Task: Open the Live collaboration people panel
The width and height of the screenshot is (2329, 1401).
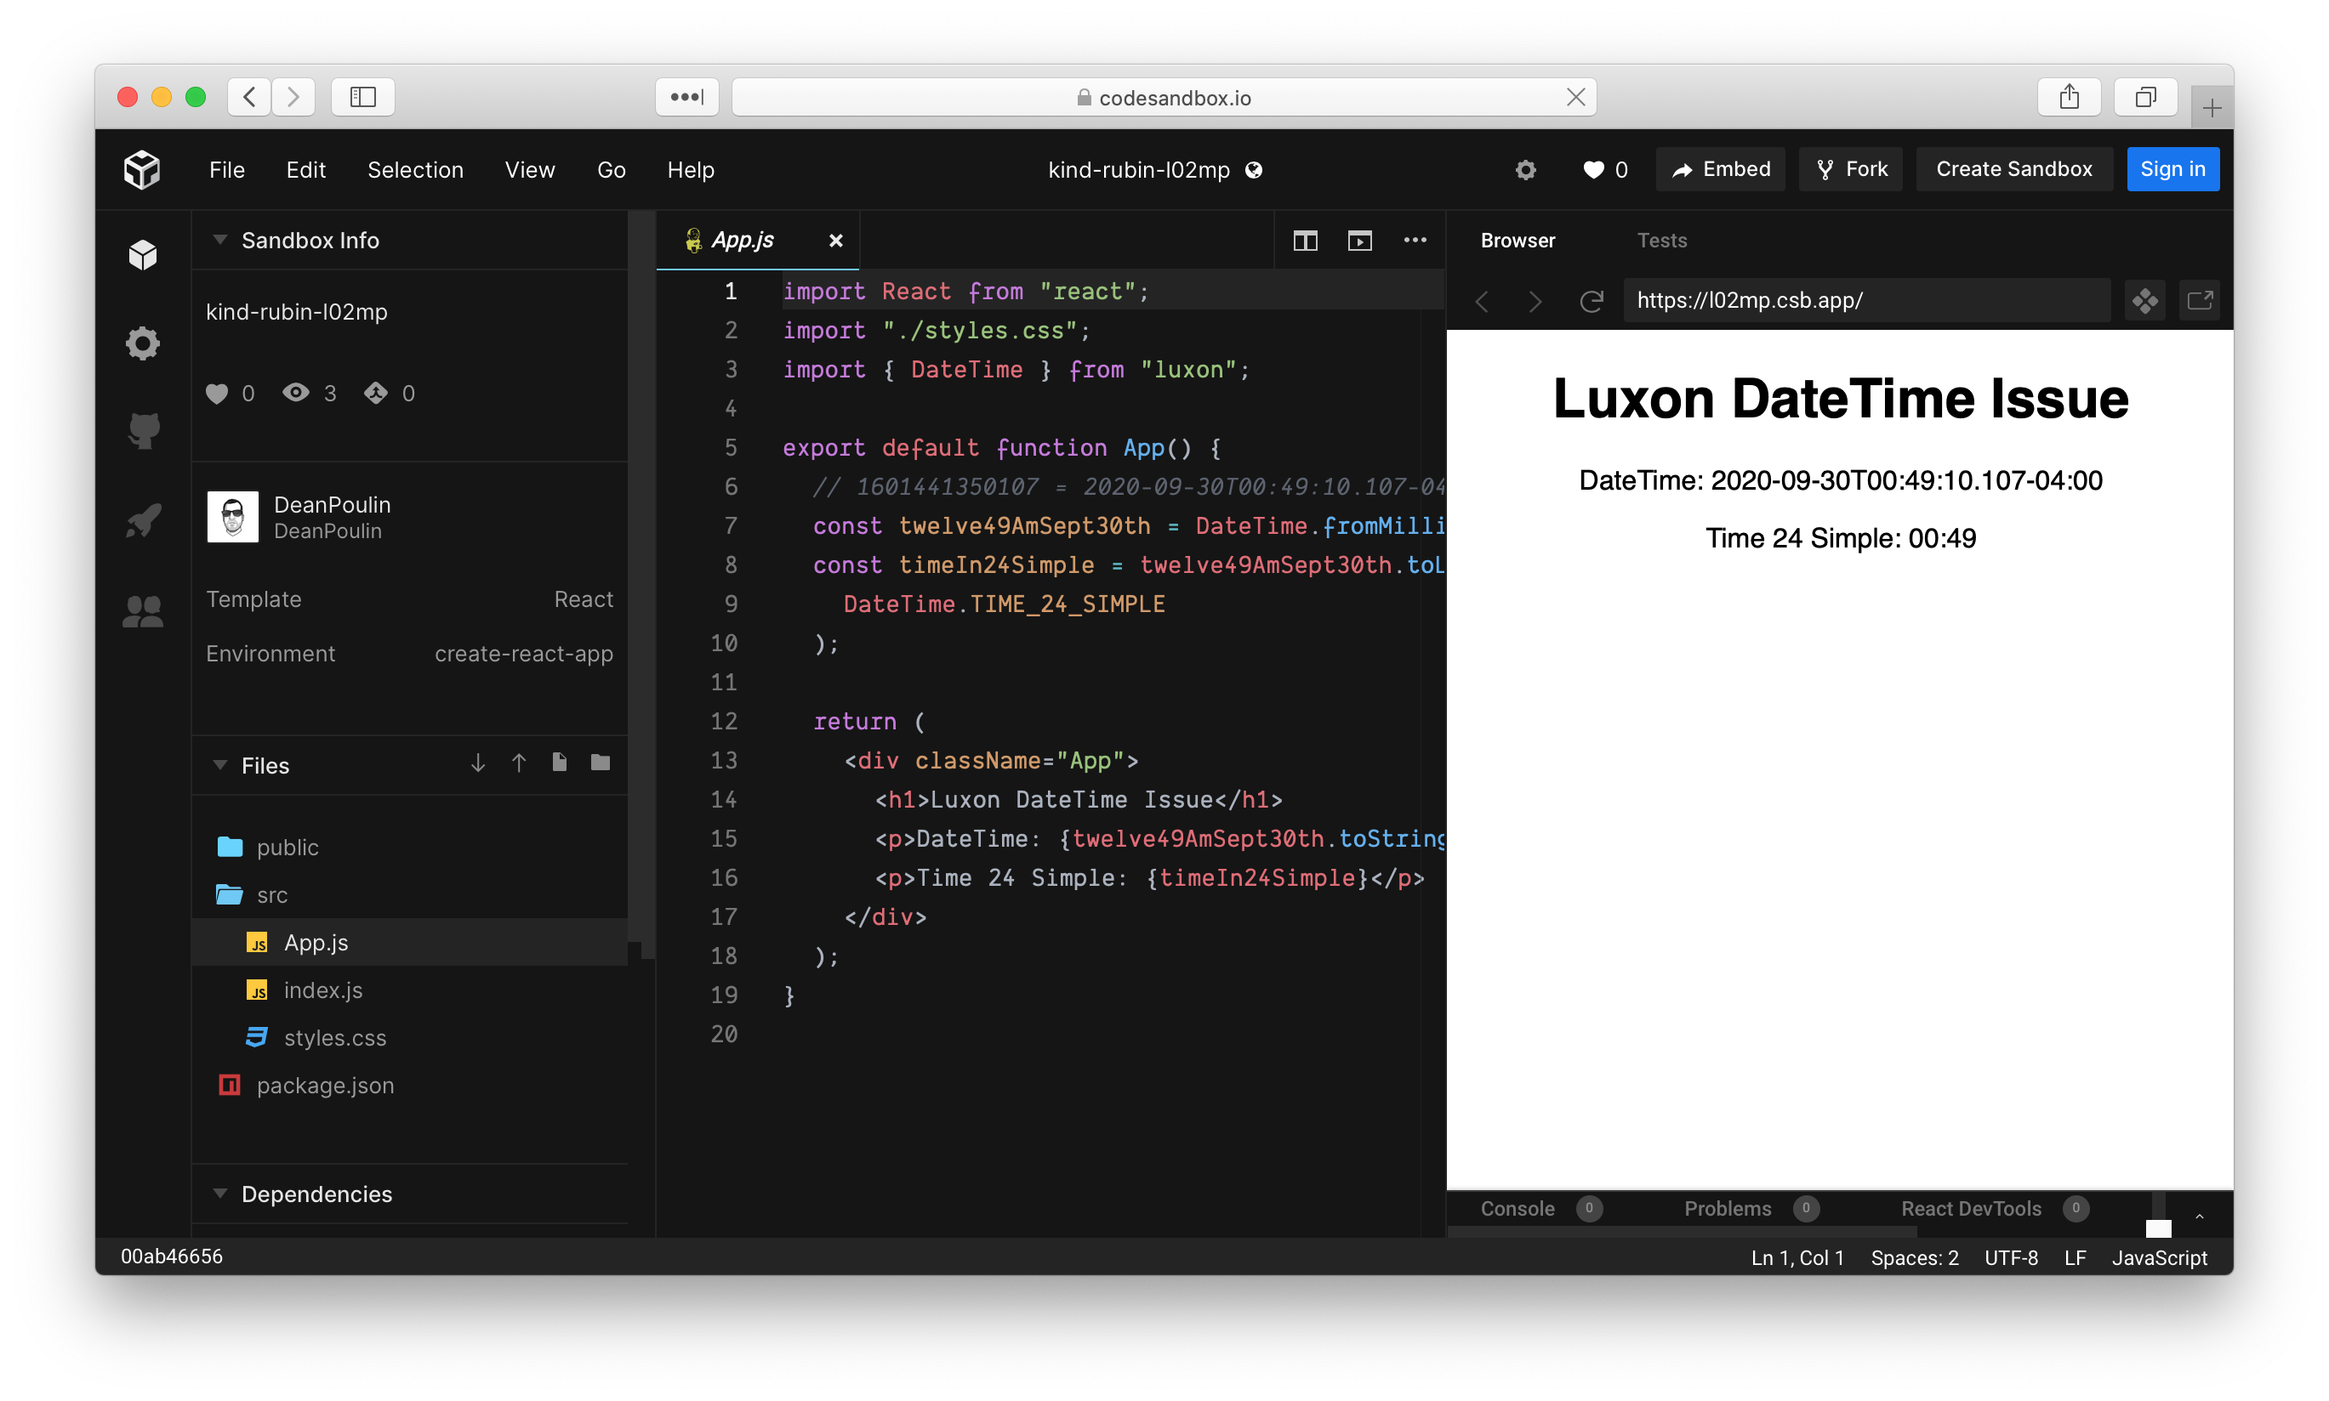Action: pyautogui.click(x=144, y=612)
